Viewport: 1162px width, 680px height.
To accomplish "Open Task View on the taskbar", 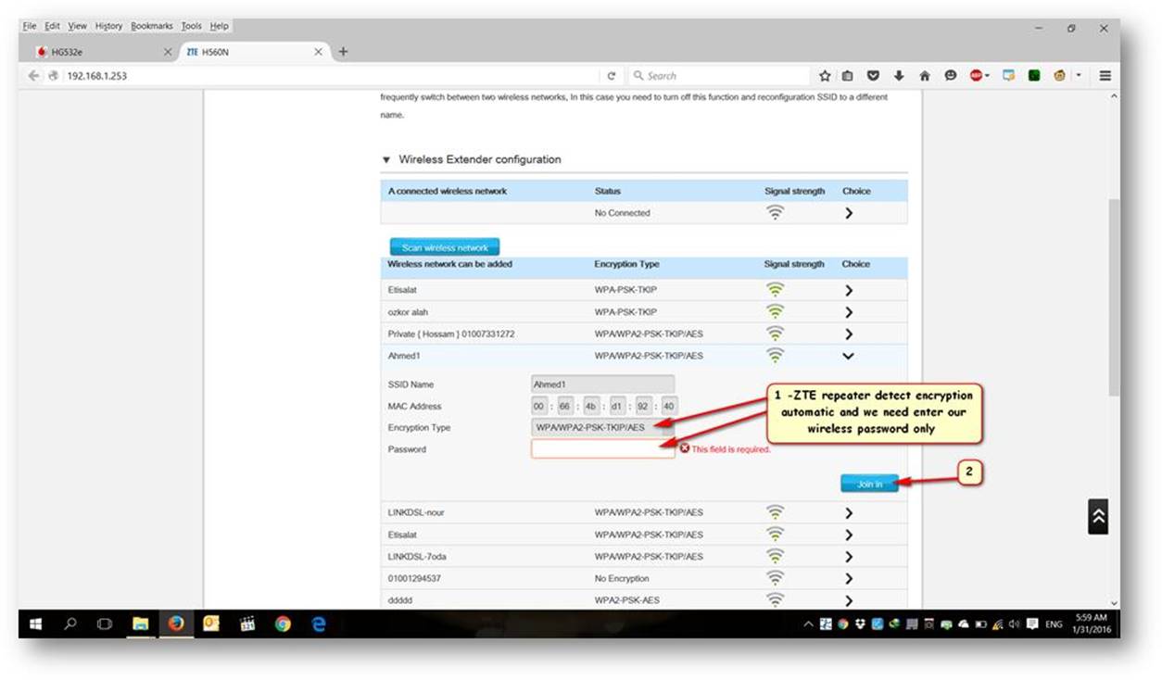I will pos(105,624).
